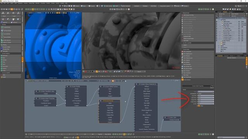Expand the Environments item in the Shader Tree
The height and width of the screenshot is (139, 248).
(x=219, y=47)
